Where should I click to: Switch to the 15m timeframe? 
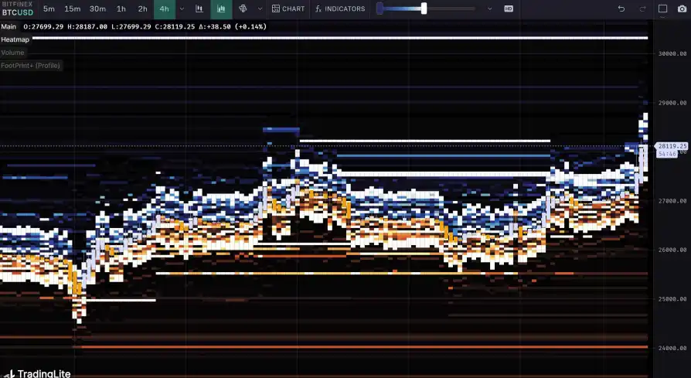72,9
